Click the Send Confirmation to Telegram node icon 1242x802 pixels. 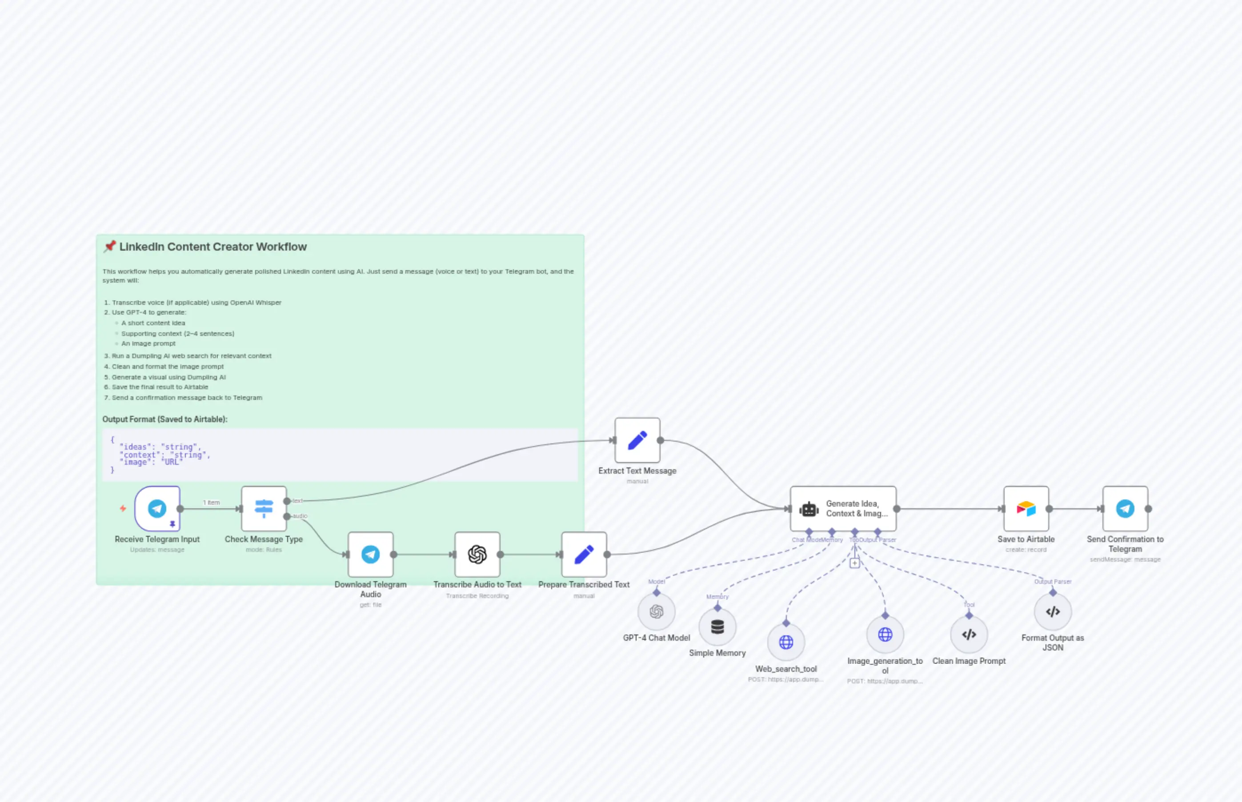click(1125, 509)
